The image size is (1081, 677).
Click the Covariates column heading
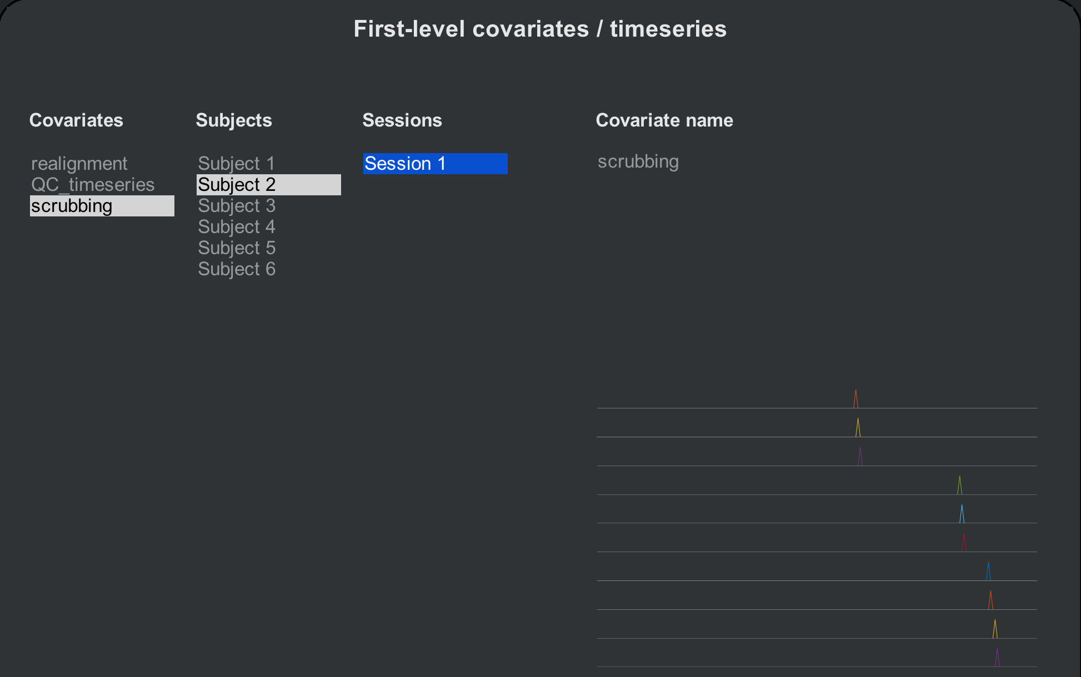click(76, 120)
